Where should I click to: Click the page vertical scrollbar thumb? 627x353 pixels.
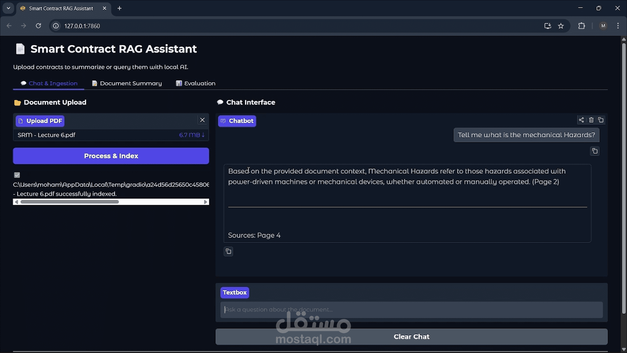[624, 178]
